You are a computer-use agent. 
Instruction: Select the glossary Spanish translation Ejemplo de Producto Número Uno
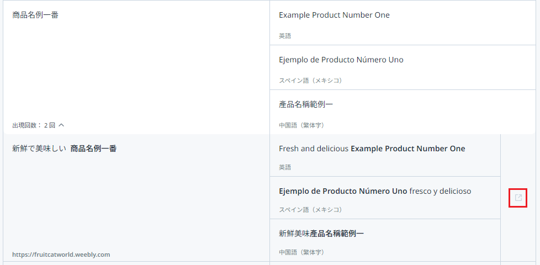pyautogui.click(x=341, y=60)
